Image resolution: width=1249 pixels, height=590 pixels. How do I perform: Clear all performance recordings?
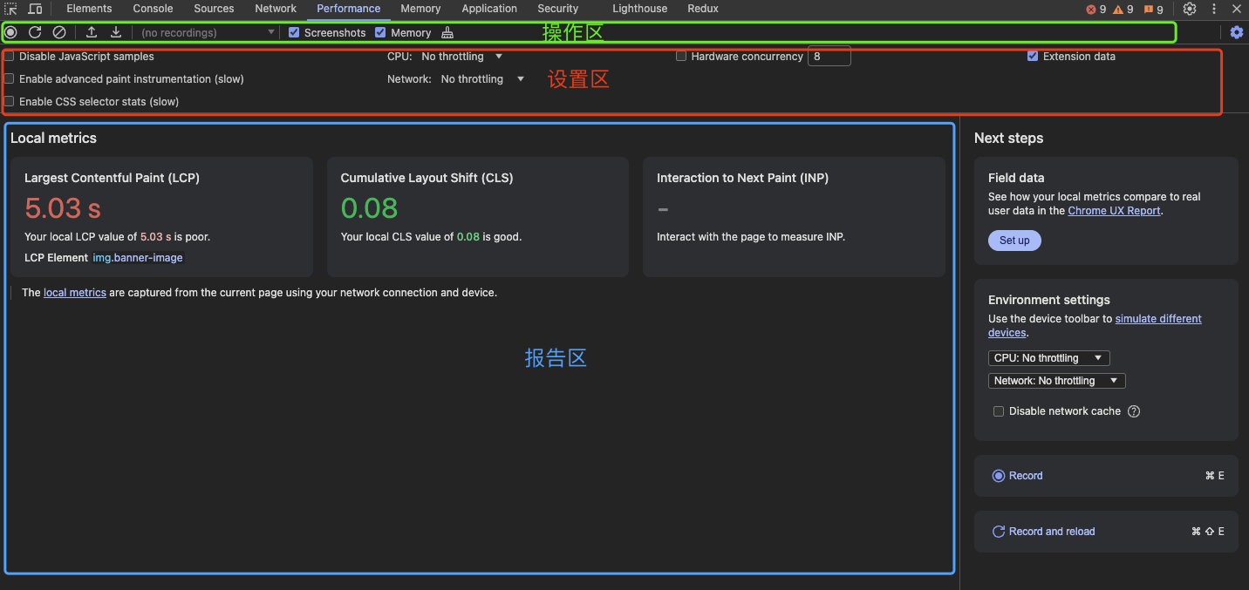[x=59, y=32]
